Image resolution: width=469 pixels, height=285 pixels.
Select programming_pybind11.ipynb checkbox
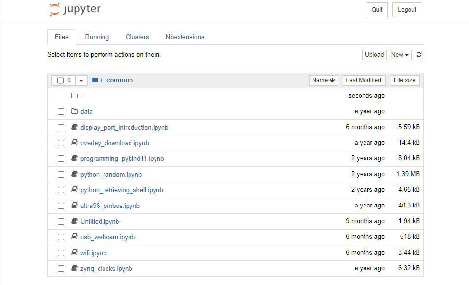pos(61,159)
